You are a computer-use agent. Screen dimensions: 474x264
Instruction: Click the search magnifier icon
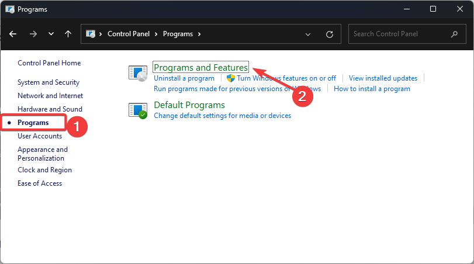click(x=454, y=34)
